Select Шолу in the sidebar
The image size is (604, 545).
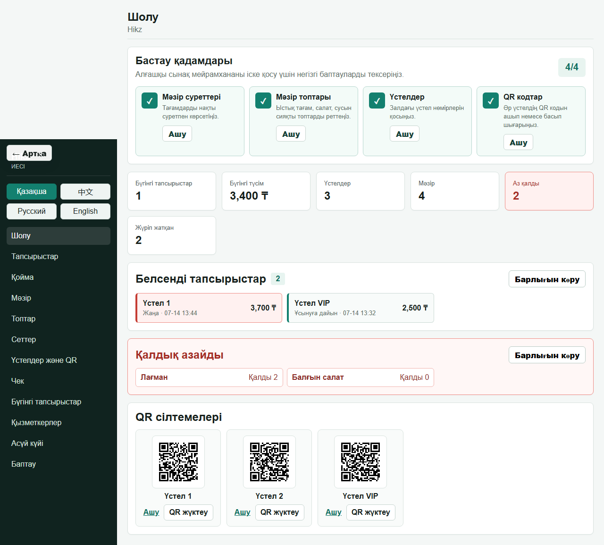[59, 236]
